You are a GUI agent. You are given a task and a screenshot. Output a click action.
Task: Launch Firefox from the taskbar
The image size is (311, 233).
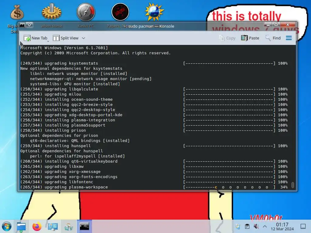pyautogui.click(x=37, y=226)
